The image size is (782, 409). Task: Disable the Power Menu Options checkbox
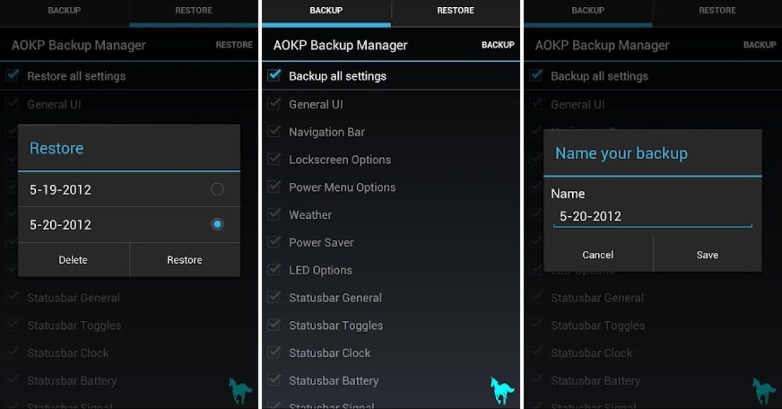pyautogui.click(x=274, y=187)
